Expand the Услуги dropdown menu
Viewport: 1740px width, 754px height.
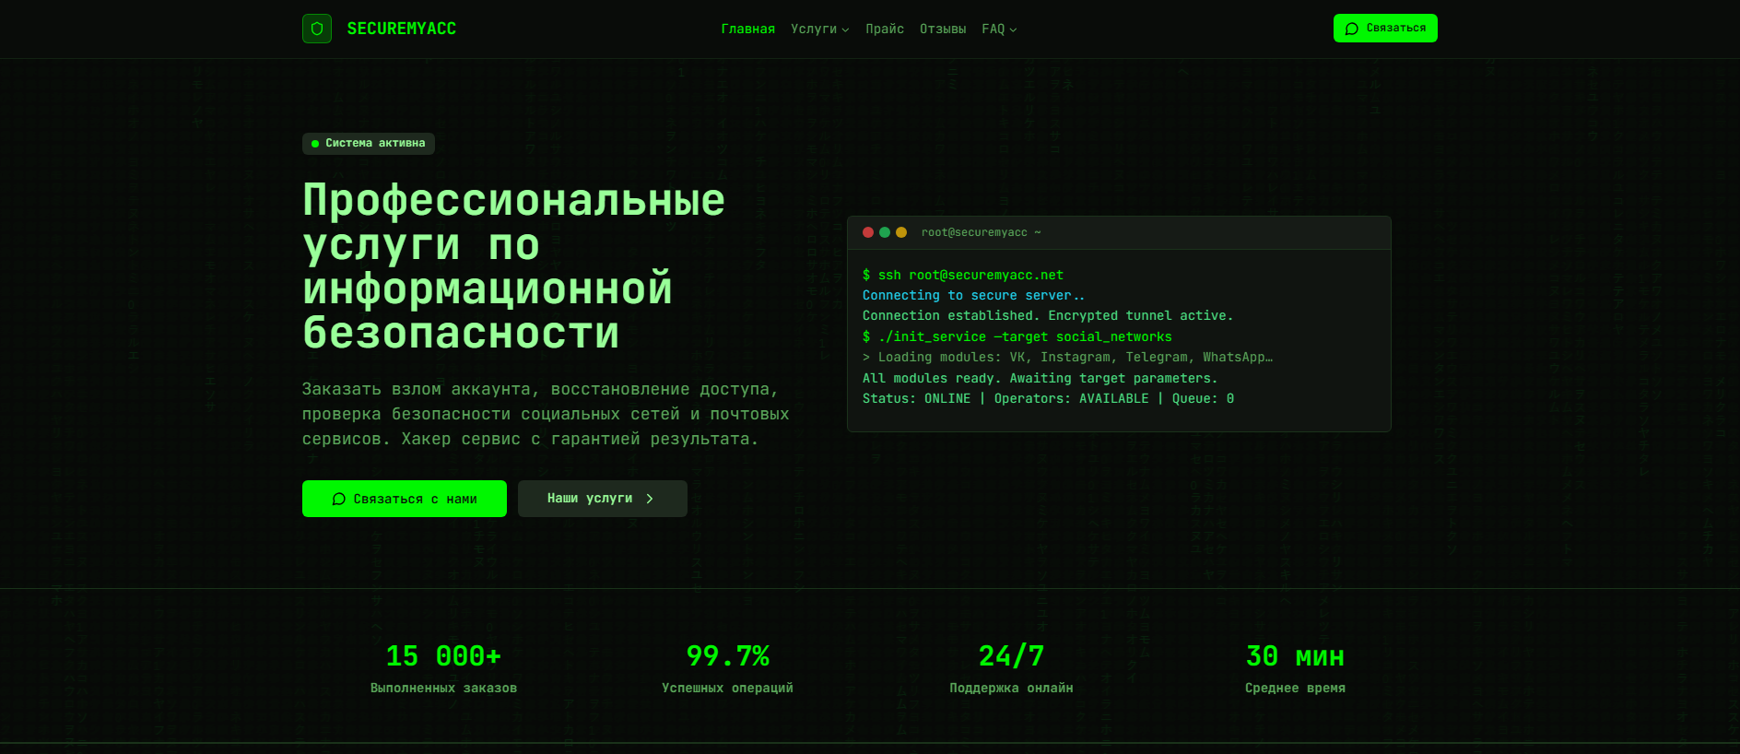tap(820, 29)
